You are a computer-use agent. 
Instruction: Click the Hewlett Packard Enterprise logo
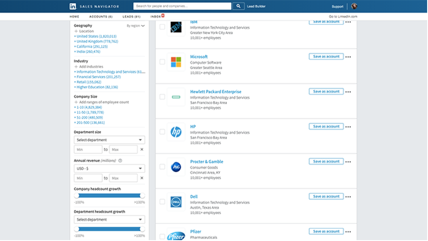(x=176, y=97)
